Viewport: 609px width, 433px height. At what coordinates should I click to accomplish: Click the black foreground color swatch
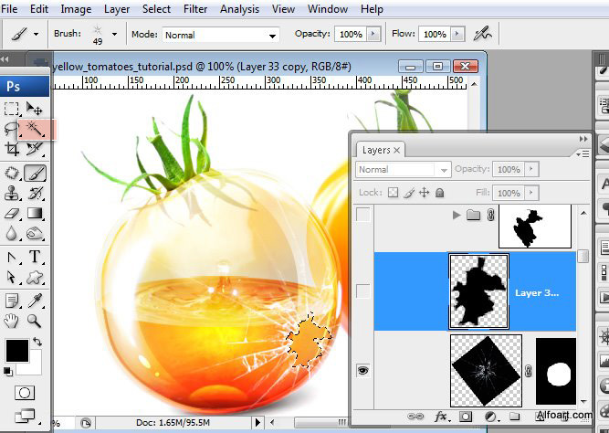coord(16,349)
